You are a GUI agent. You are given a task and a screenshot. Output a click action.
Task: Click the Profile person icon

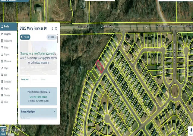tap(2, 26)
